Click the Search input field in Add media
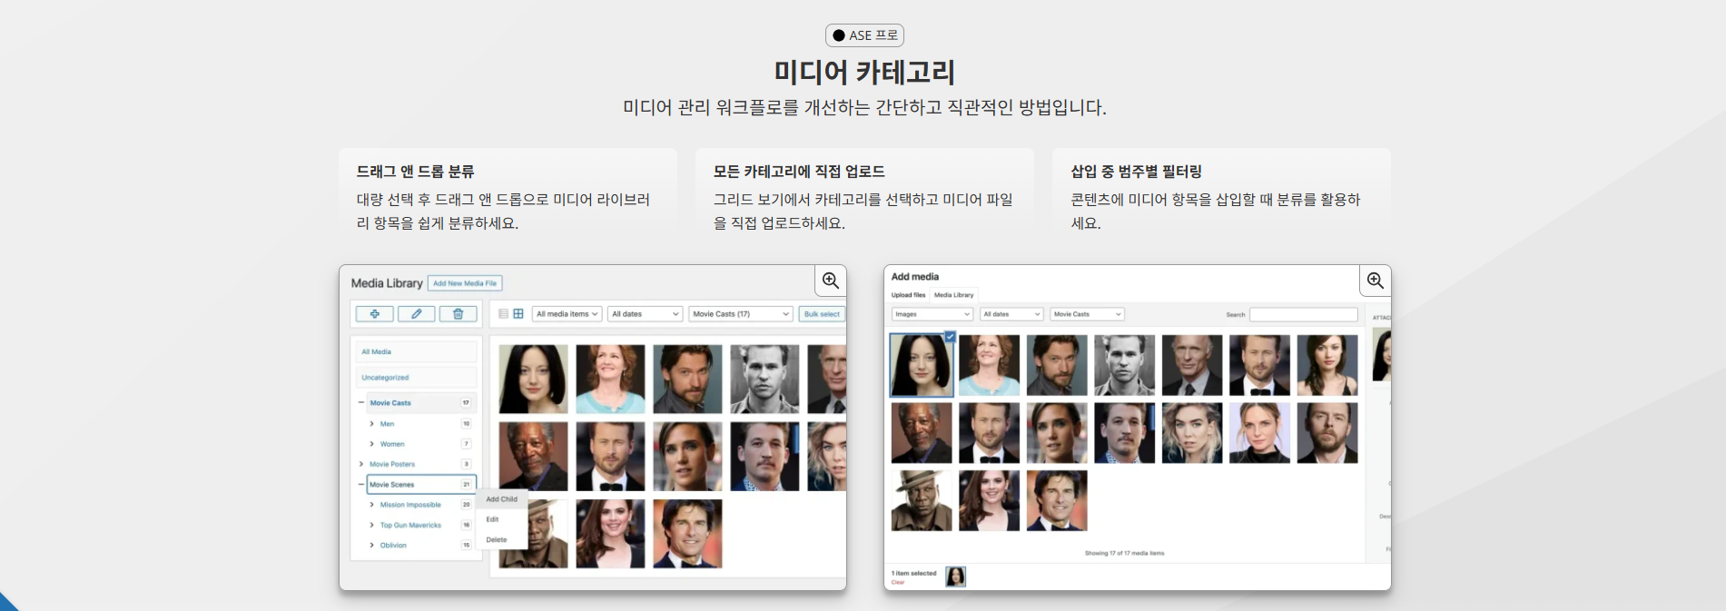Image resolution: width=1726 pixels, height=611 pixels. [x=1303, y=314]
